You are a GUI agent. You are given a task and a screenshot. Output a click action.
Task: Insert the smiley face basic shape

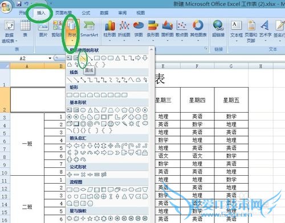point(111,124)
